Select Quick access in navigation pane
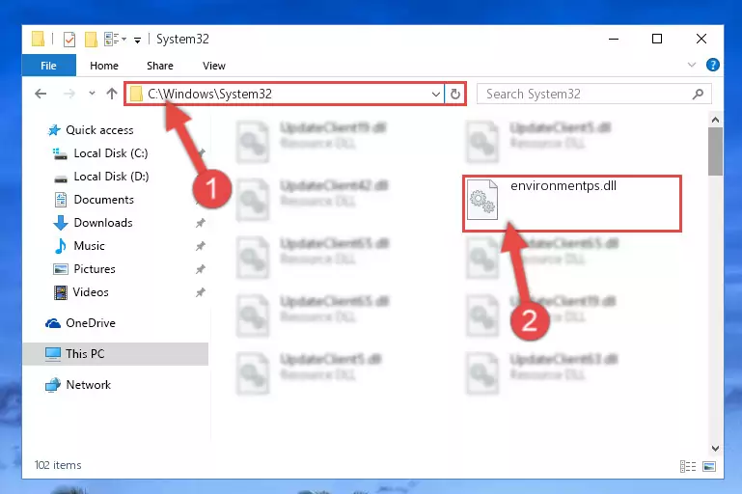This screenshot has height=494, width=742. (99, 130)
